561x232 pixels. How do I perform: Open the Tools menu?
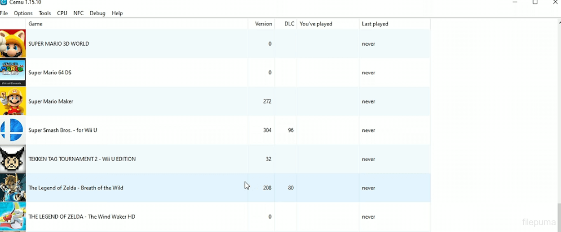(44, 13)
